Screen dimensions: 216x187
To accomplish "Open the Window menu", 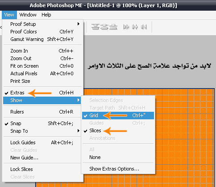I will coord(28,15).
